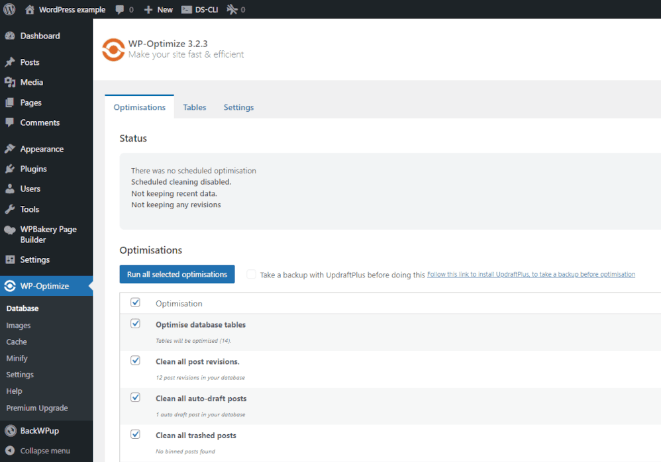Open Posts label in sidebar
661x462 pixels.
30,62
